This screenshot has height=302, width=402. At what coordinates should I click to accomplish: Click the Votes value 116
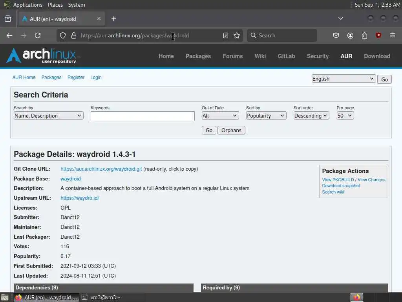[x=65, y=247]
